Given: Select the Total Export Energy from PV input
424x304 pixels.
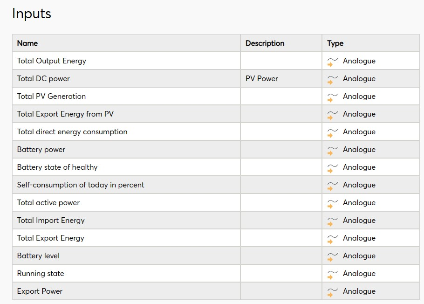Looking at the screenshot, I should coord(65,114).
